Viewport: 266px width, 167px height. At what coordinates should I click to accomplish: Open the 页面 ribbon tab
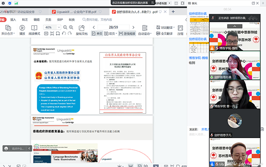[x=48, y=20]
